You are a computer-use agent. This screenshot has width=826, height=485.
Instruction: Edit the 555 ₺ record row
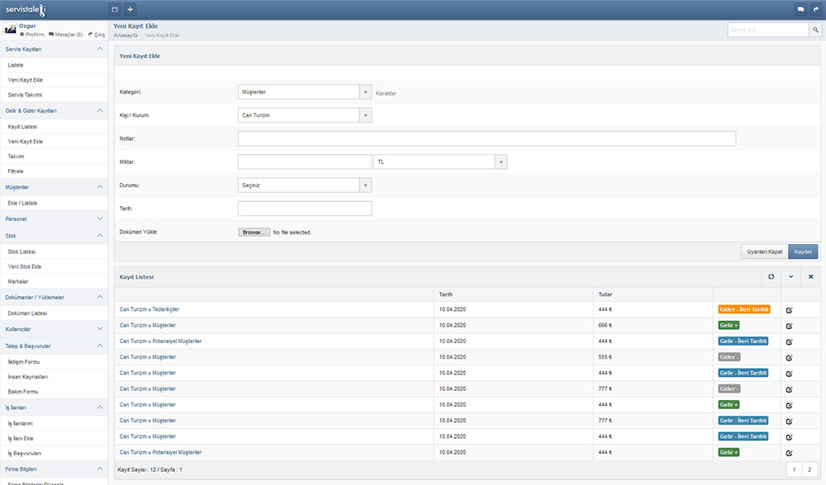(789, 357)
